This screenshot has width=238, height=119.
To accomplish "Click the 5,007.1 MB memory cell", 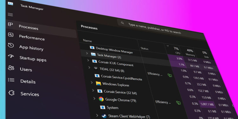I will click(x=207, y=104).
